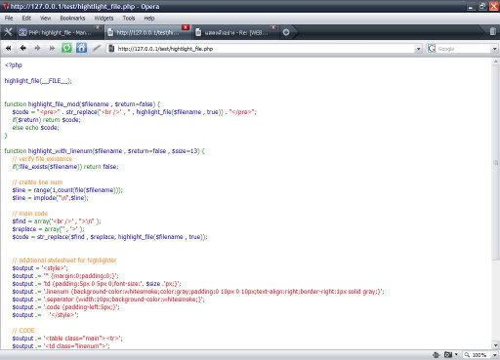Expand the address bar history dropdown

[418, 49]
